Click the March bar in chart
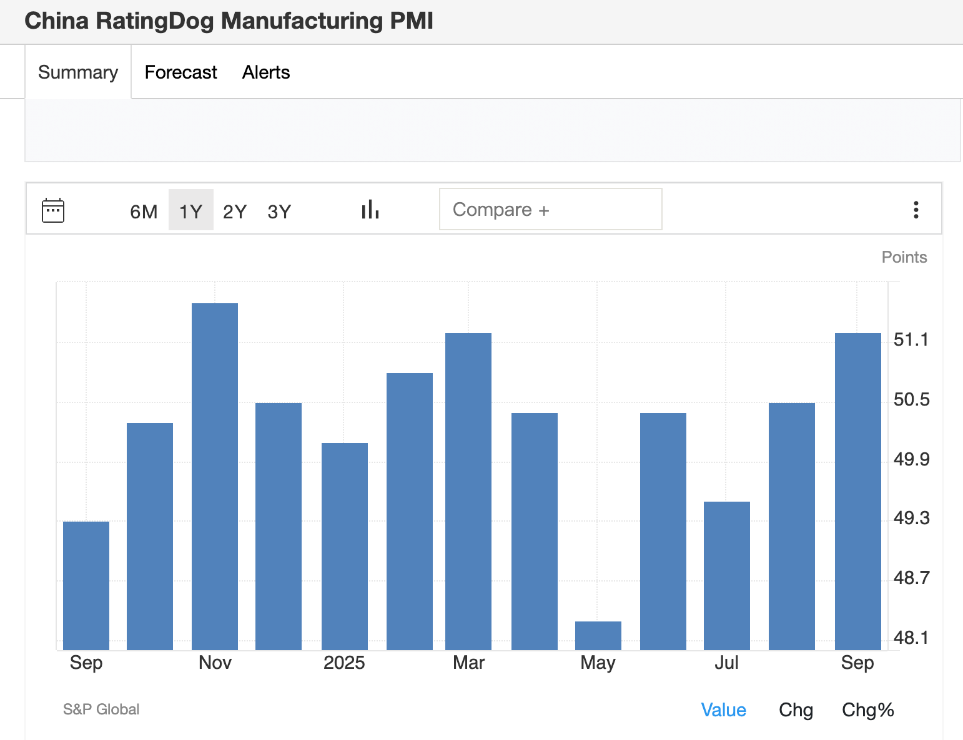The image size is (963, 740). pyautogui.click(x=468, y=492)
